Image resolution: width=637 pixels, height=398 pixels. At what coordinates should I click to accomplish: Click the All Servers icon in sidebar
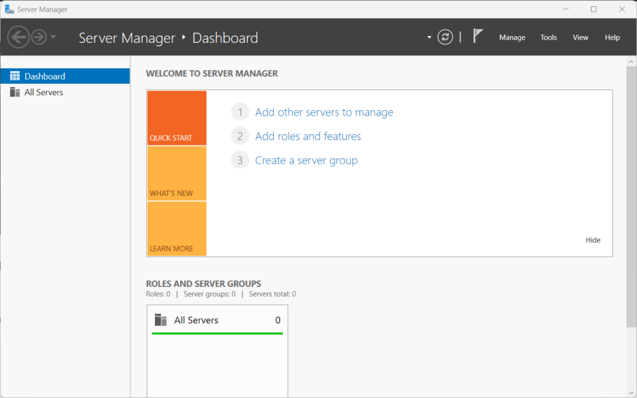tap(15, 92)
